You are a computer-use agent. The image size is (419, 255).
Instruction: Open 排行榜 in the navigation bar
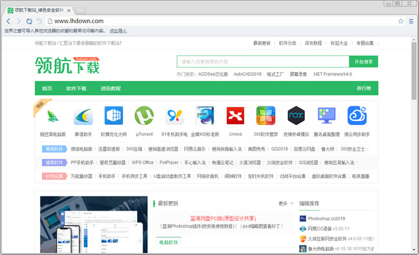(364, 88)
